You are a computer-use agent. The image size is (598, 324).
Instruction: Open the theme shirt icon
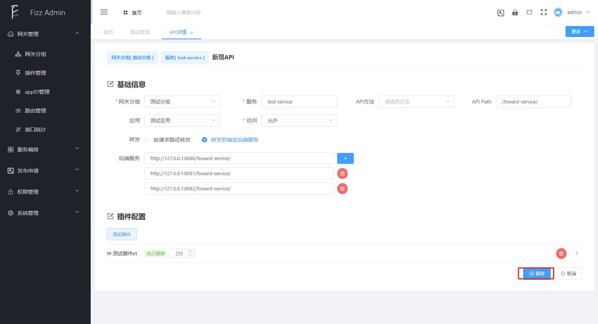click(x=529, y=12)
